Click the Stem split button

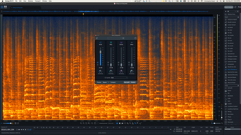(127, 82)
